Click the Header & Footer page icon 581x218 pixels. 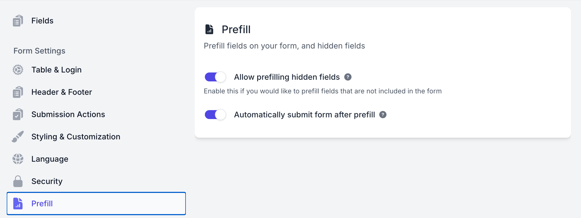[x=18, y=92]
